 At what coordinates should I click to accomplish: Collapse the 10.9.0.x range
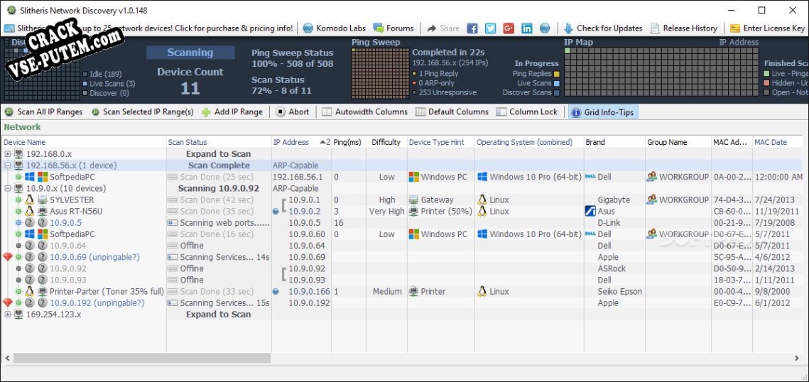click(8, 188)
